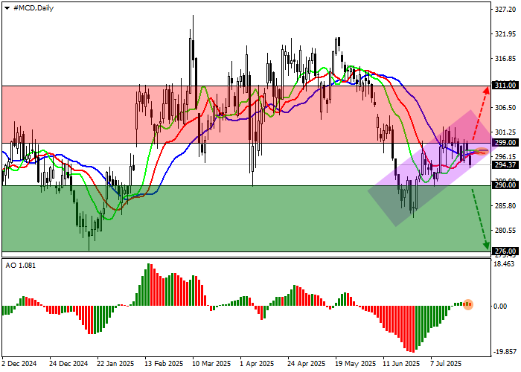This screenshot has height=372, width=521.
Task: Click the green support zone
Action: (x=223, y=219)
